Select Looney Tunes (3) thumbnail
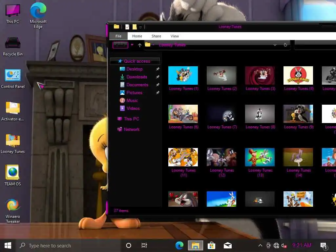This screenshot has height=252, width=336. (x=260, y=75)
